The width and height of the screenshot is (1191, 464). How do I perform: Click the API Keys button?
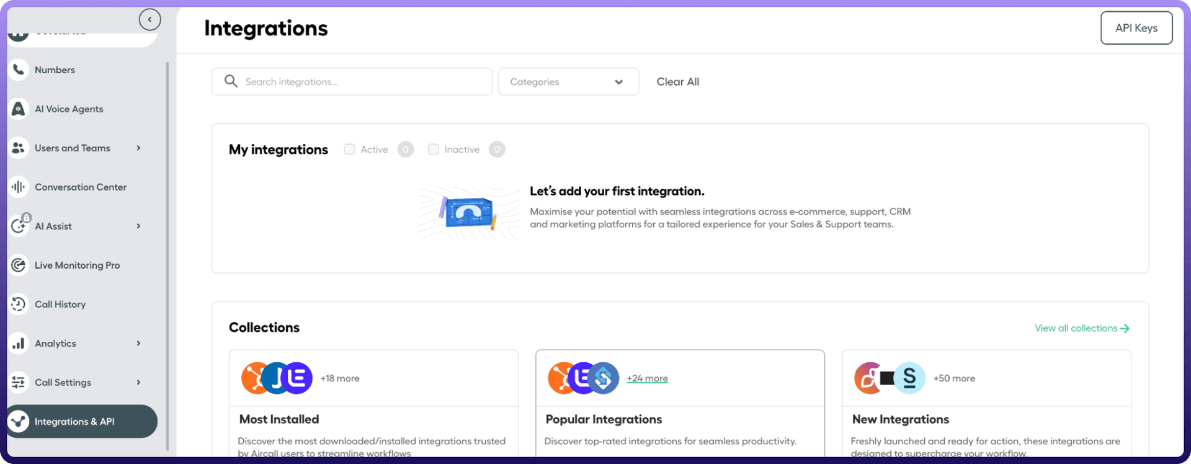(x=1136, y=28)
